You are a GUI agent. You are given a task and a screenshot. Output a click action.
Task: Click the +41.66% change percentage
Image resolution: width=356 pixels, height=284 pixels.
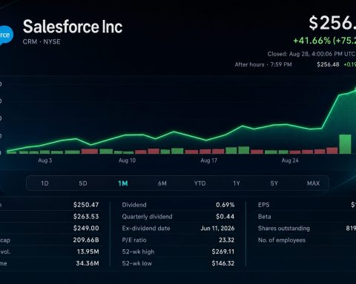pyautogui.click(x=311, y=41)
